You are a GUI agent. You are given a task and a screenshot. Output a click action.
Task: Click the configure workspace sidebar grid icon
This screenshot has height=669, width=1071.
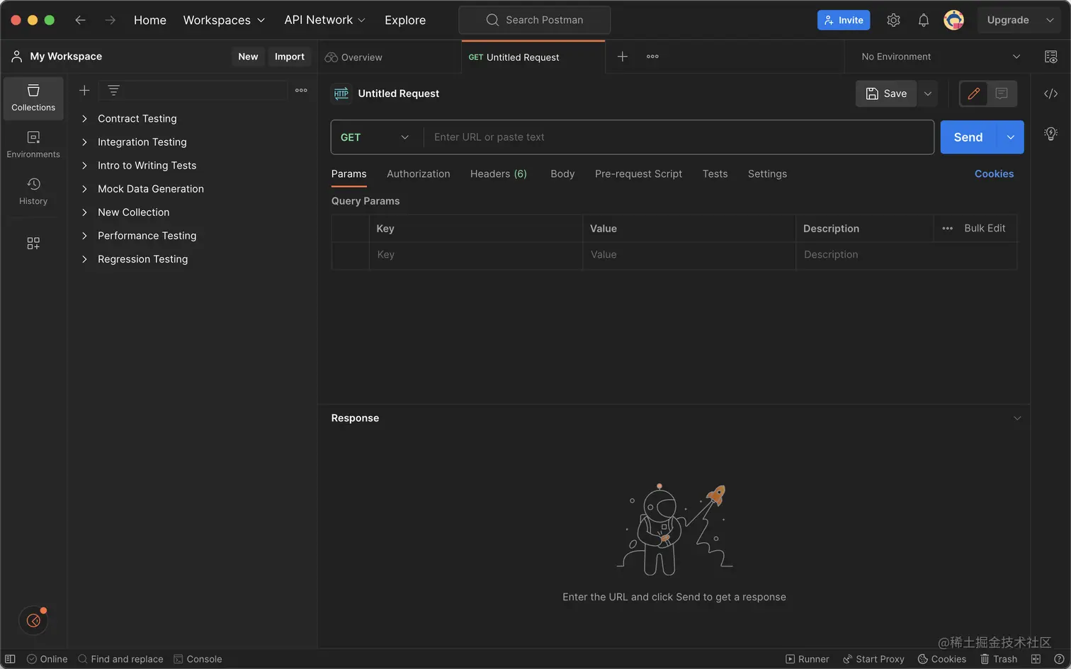[x=33, y=244]
